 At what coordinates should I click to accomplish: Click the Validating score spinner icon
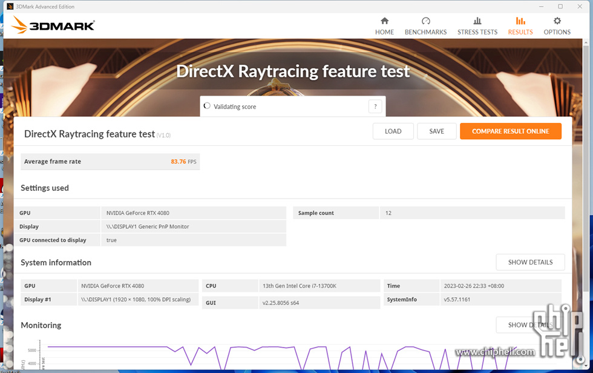207,106
